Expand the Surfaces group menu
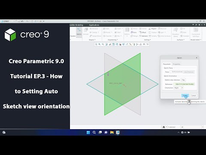 tap(181, 40)
